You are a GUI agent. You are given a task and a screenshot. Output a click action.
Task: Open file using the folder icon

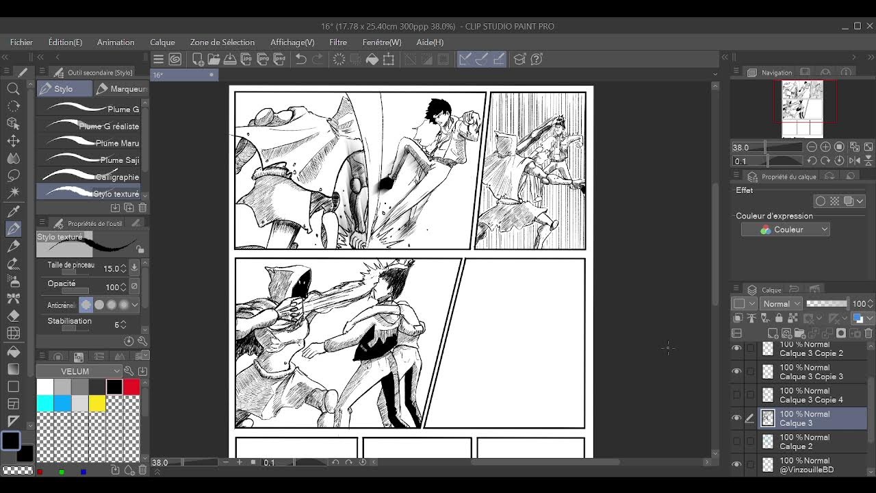[x=214, y=59]
